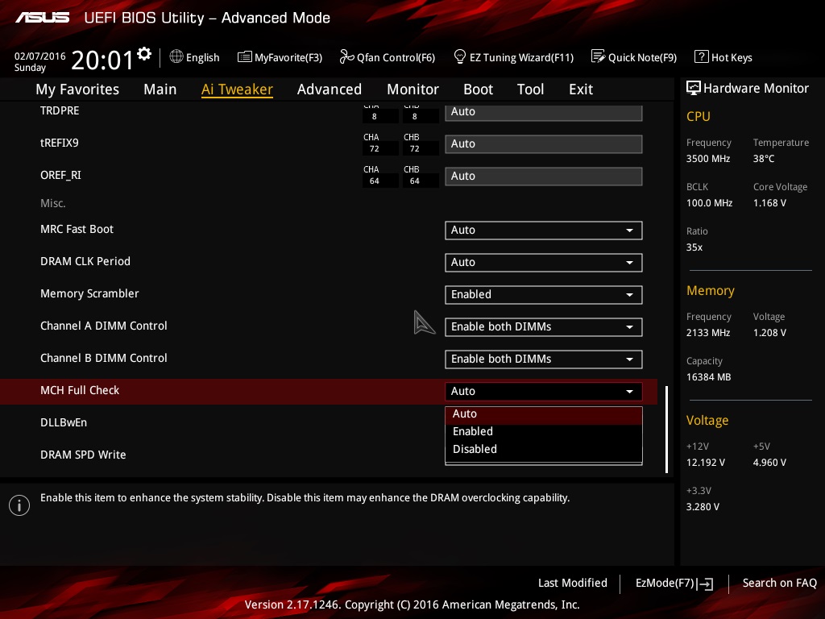
Task: Click the Hardware Monitor display icon
Action: coord(694,88)
